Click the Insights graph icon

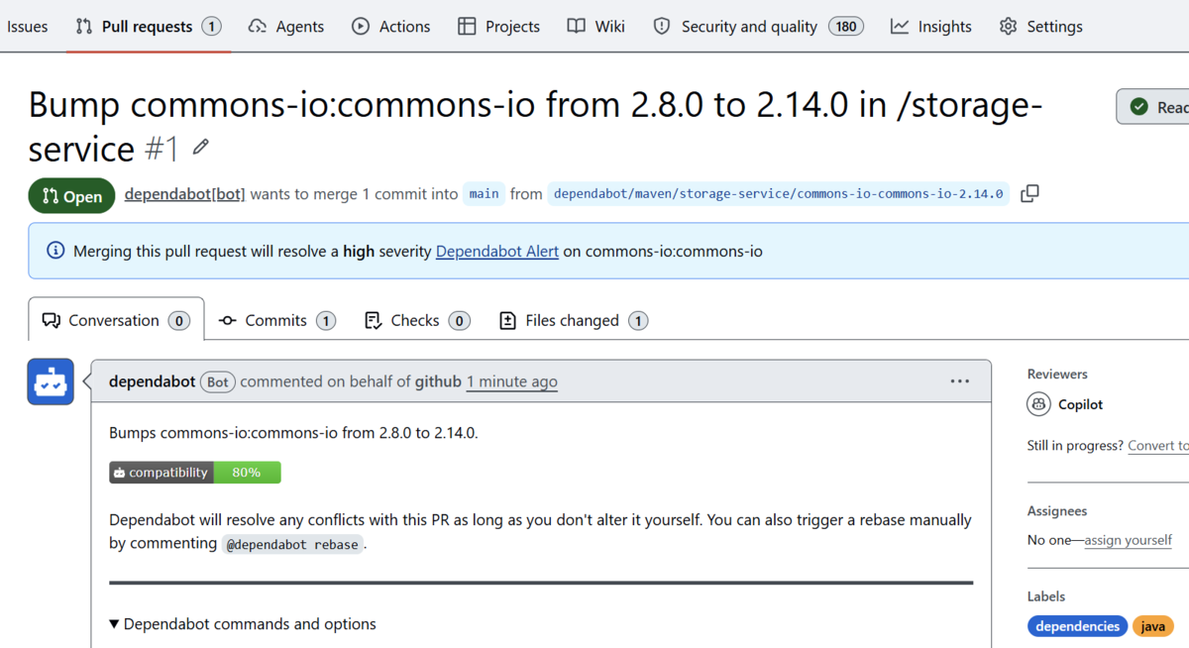[x=899, y=27]
